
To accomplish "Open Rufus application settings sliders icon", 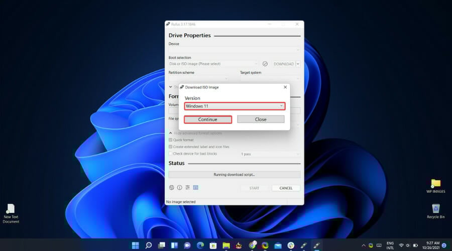I will click(188, 188).
